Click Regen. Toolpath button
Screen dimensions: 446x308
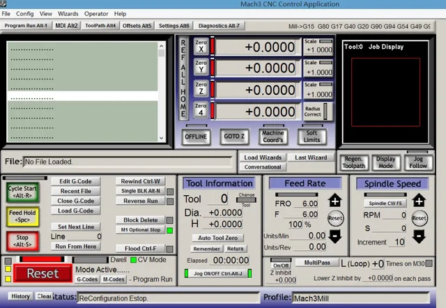click(x=353, y=162)
